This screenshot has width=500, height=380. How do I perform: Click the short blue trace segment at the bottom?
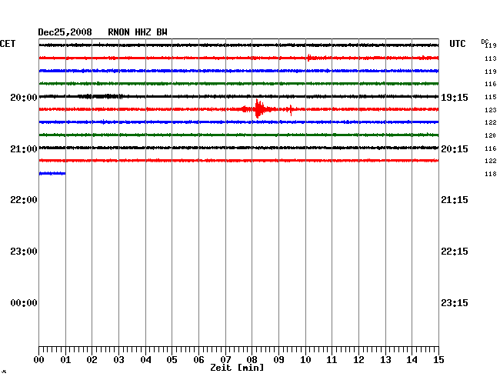(x=52, y=173)
